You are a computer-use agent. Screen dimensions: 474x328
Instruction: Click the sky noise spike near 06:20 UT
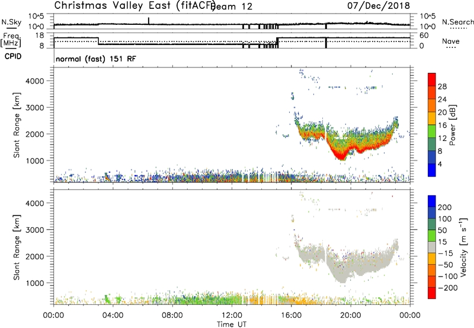[x=149, y=21]
